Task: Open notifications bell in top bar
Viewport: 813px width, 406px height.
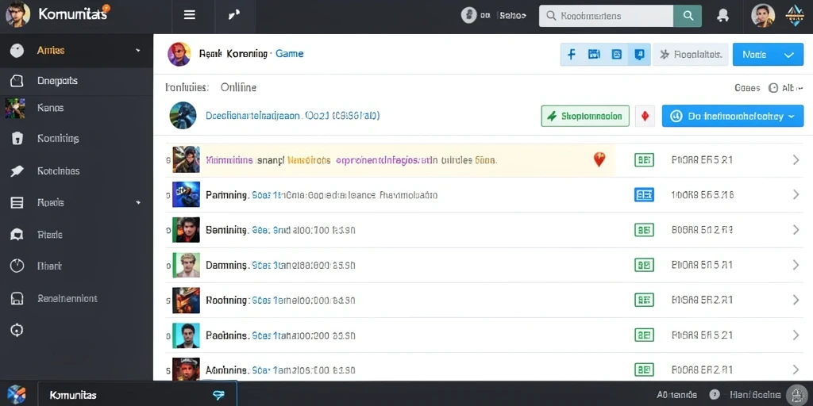Action: (722, 16)
